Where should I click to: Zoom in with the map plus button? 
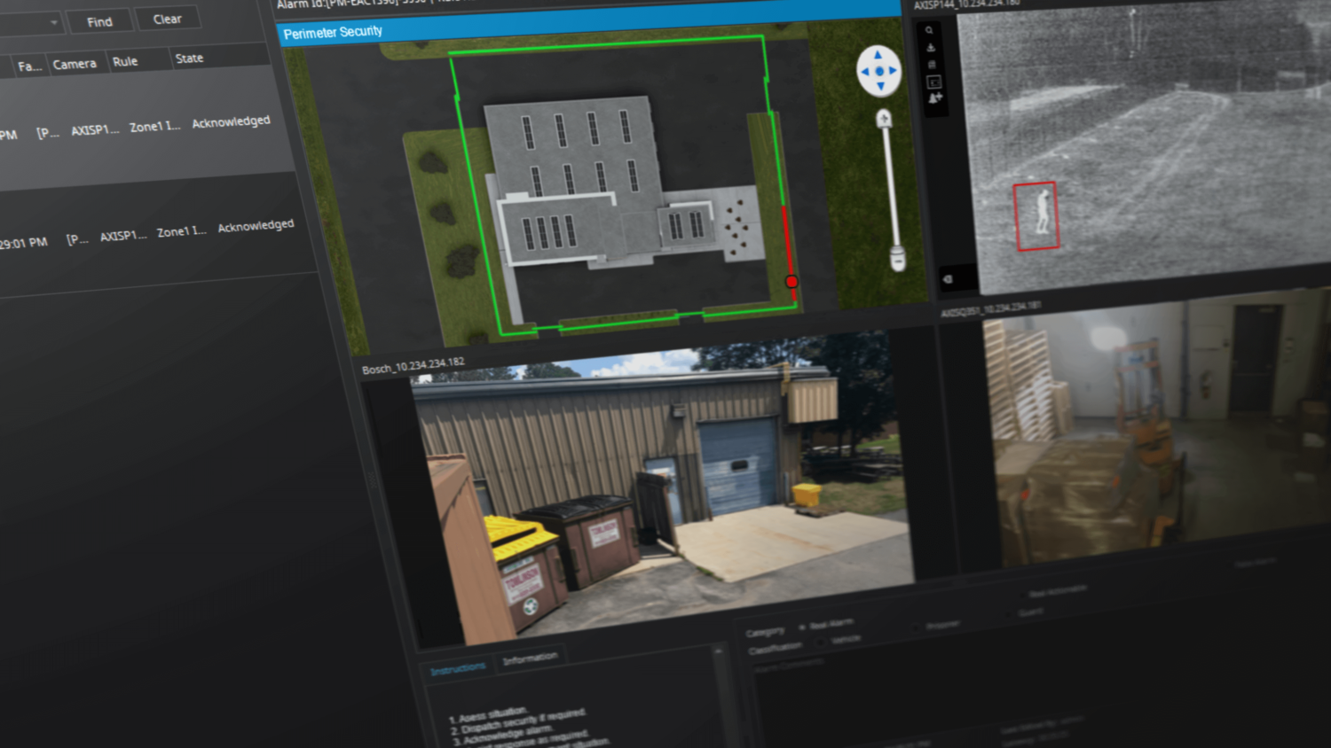point(884,119)
